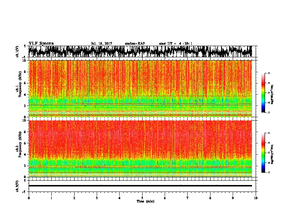Click time axis tick label "4"
Image resolution: width=288 pixels, height=222 pixels.
[x=120, y=198]
